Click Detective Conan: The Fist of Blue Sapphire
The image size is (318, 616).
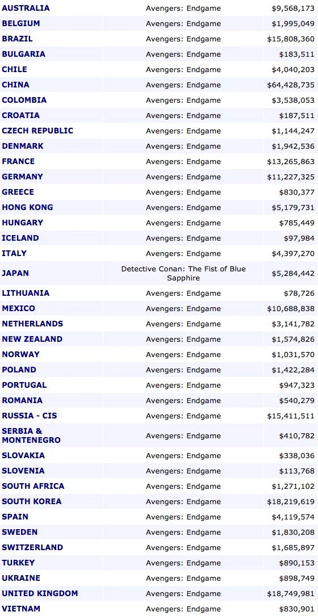[x=183, y=274]
